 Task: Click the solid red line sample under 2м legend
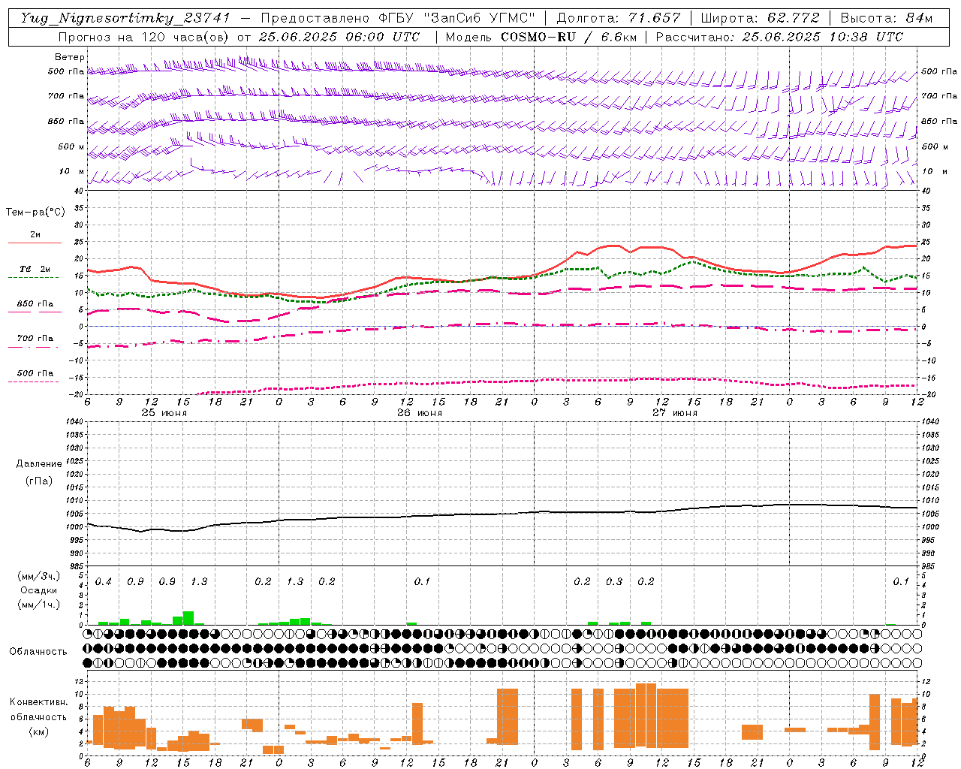coord(35,243)
